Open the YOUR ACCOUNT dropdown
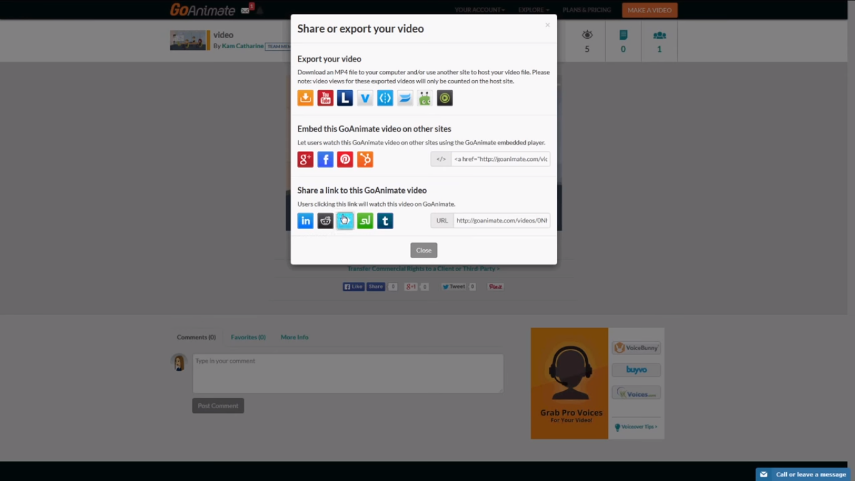Image resolution: width=855 pixels, height=481 pixels. click(479, 9)
